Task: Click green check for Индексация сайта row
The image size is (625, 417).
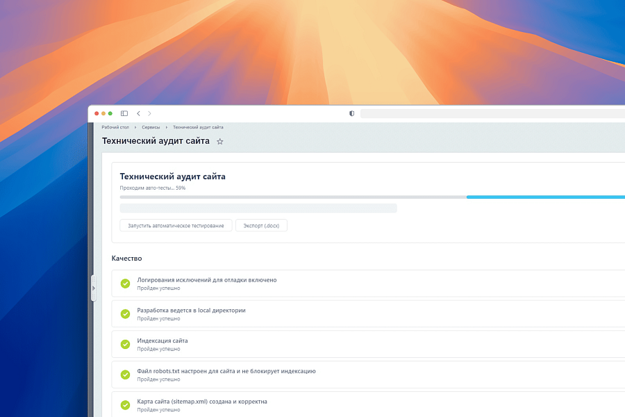Action: pyautogui.click(x=125, y=344)
